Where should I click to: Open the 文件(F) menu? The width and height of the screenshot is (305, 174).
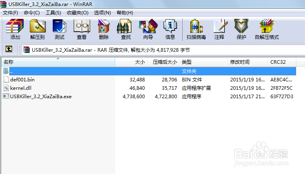point(10,13)
